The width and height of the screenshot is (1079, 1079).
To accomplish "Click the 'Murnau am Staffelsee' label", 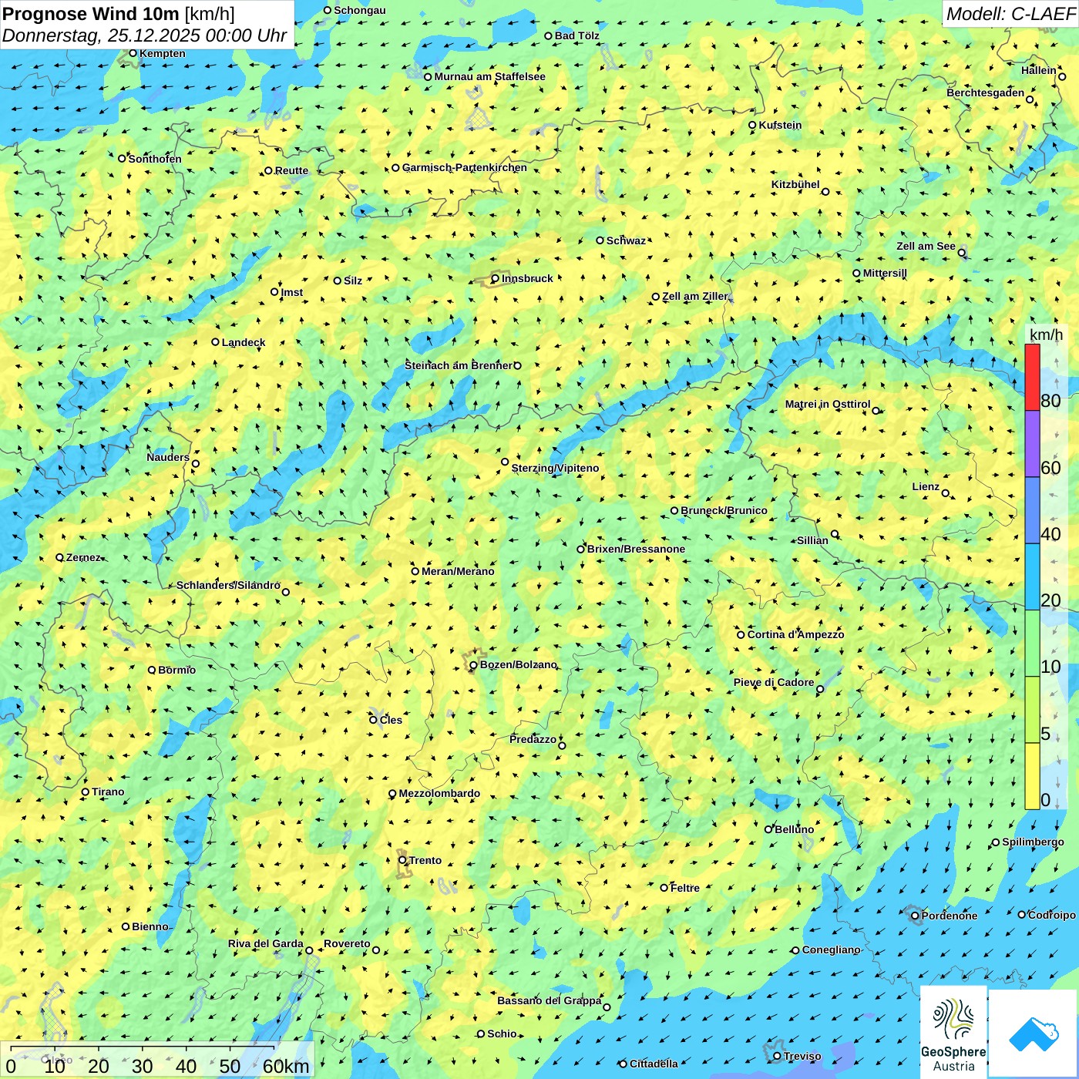I will click(x=490, y=76).
